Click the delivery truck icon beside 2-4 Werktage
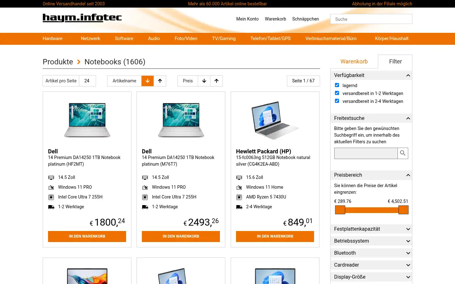455x284 pixels. pos(239,207)
